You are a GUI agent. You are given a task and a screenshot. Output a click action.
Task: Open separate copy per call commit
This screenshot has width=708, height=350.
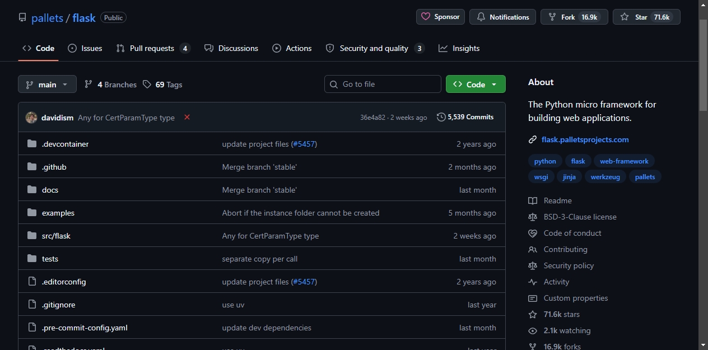point(260,259)
